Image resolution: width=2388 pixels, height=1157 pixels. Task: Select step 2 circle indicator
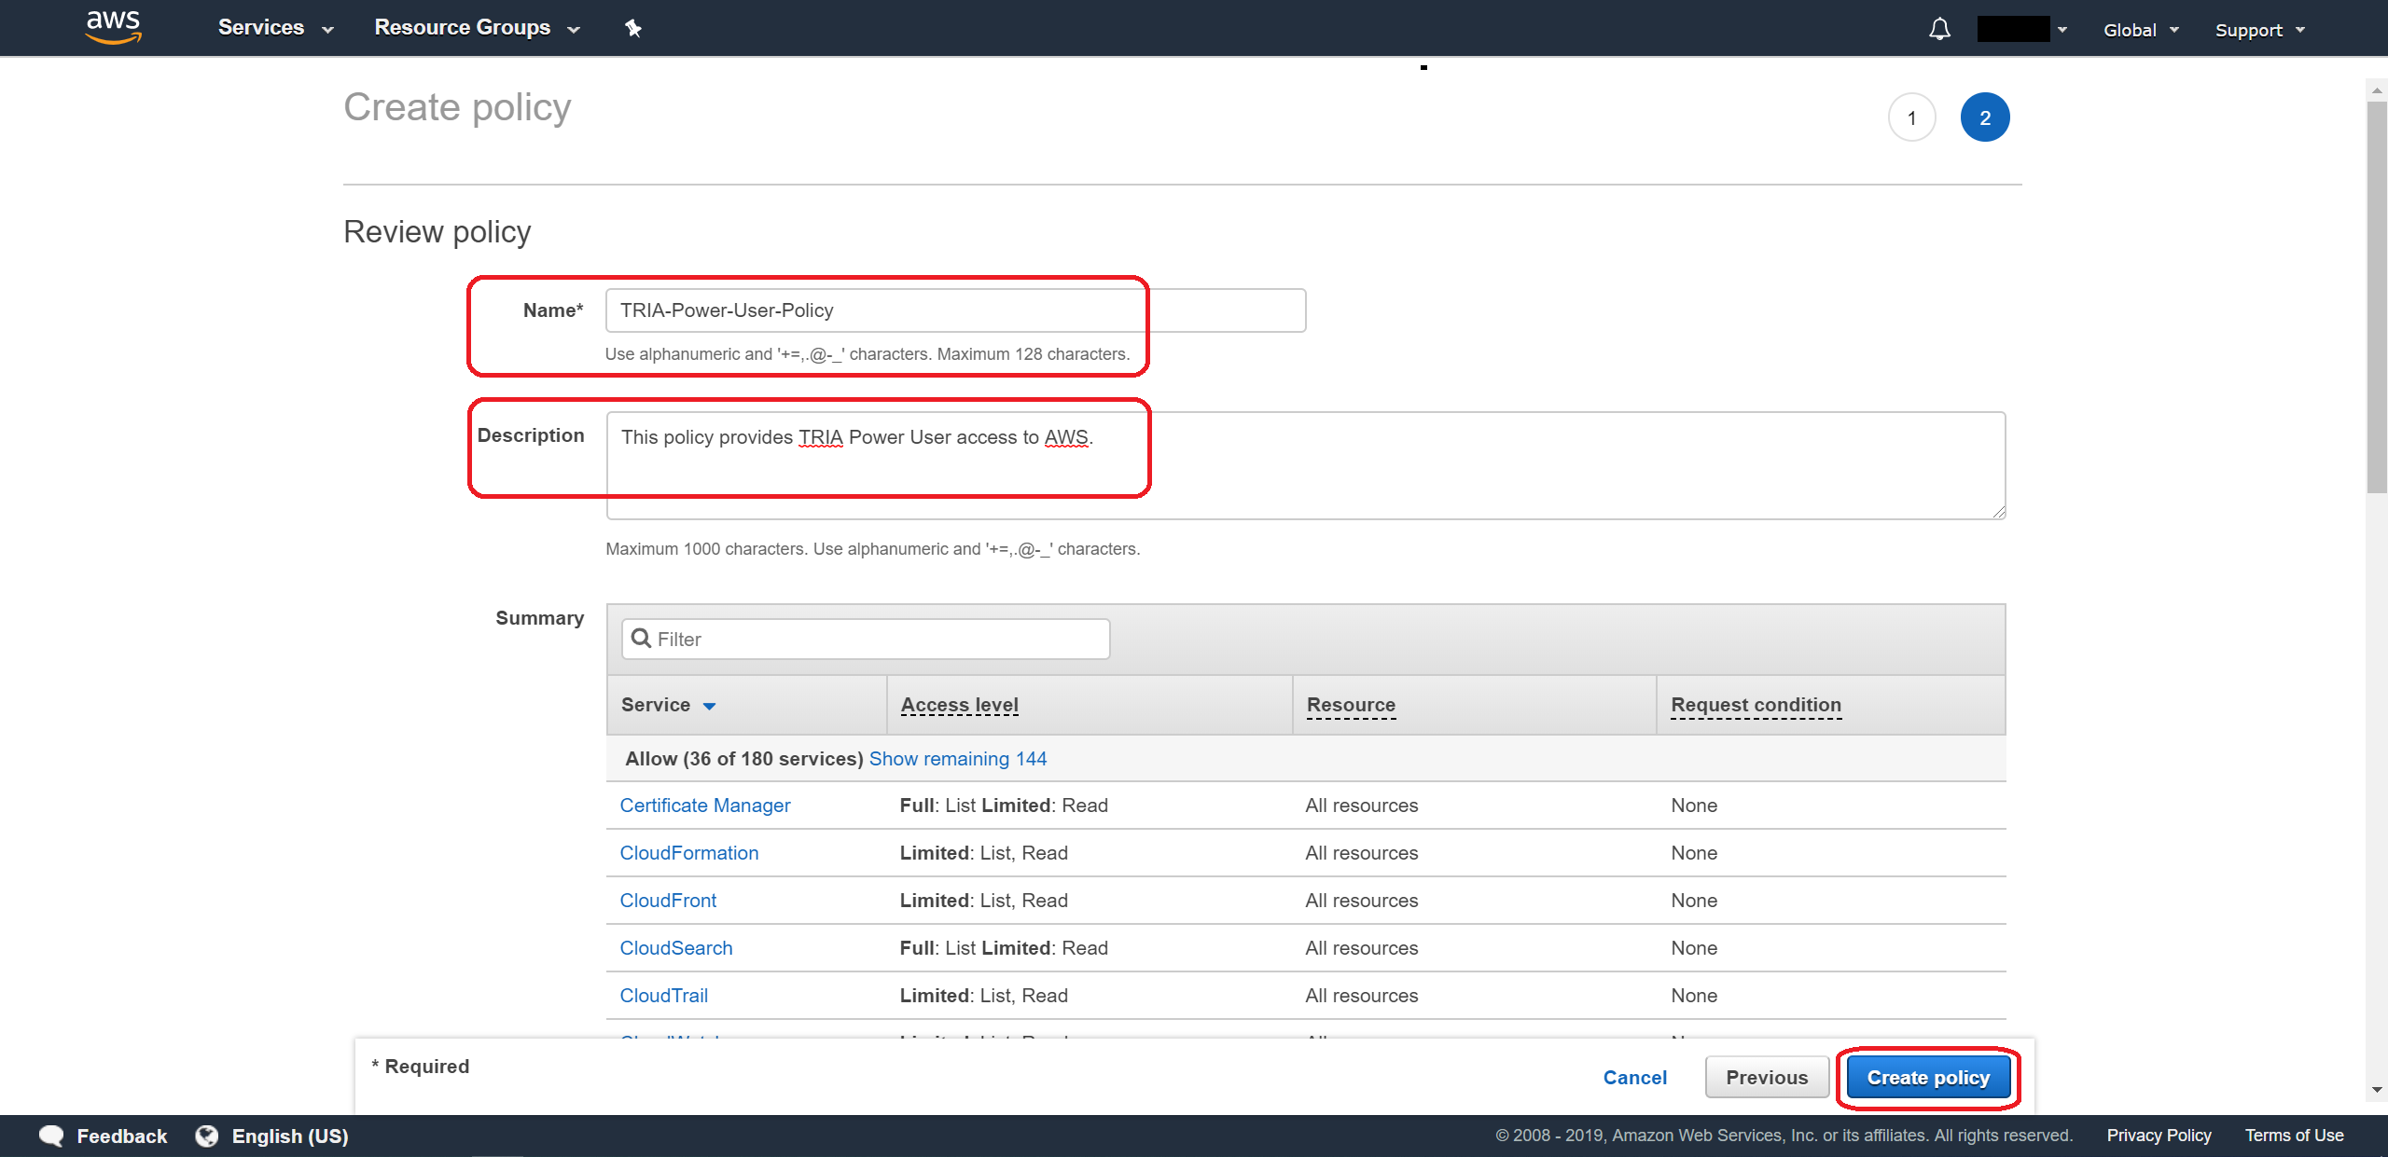coord(1985,117)
